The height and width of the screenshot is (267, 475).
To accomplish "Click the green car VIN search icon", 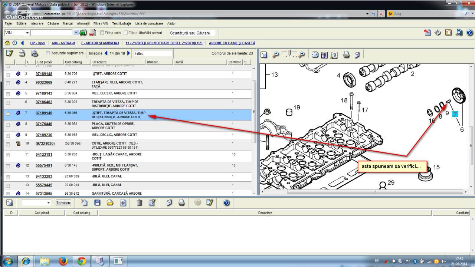I will coord(83,33).
